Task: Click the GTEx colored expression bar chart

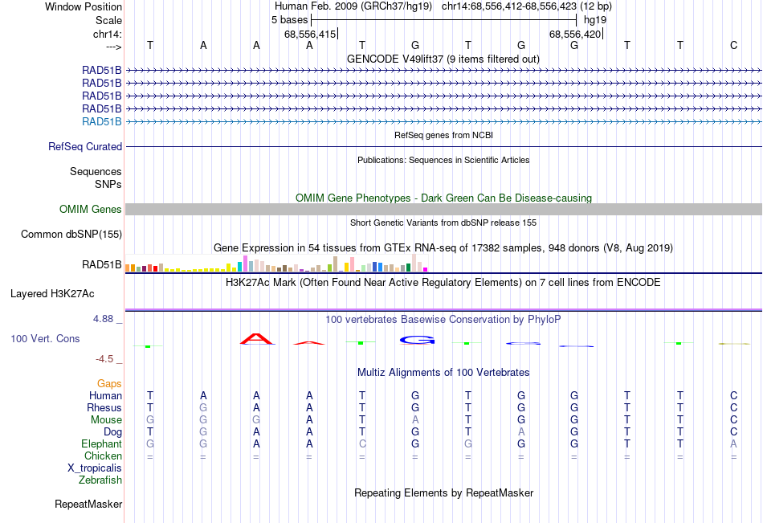Action: click(276, 264)
